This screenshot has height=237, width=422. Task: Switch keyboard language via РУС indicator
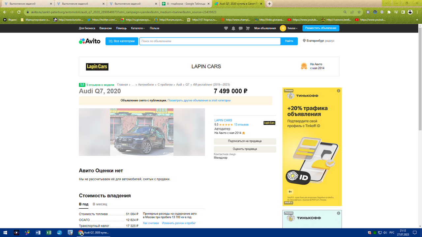392,233
